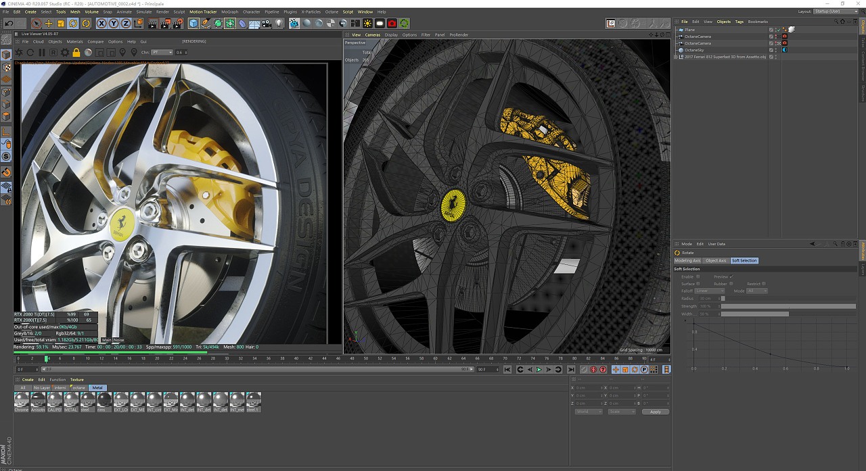Click Apply in coordinate manager
Screen dimensions: 866x471
pos(656,412)
